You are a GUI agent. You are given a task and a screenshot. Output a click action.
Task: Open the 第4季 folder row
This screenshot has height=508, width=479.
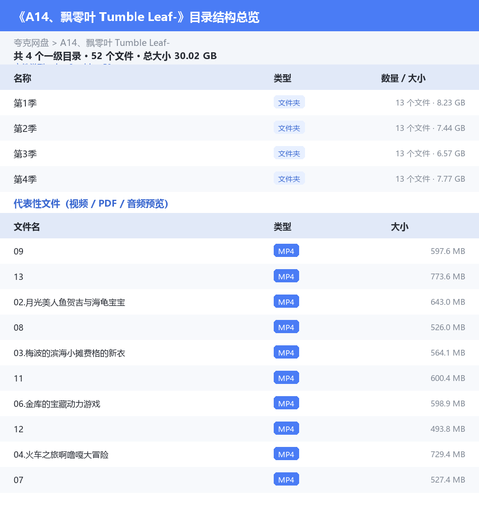point(239,179)
